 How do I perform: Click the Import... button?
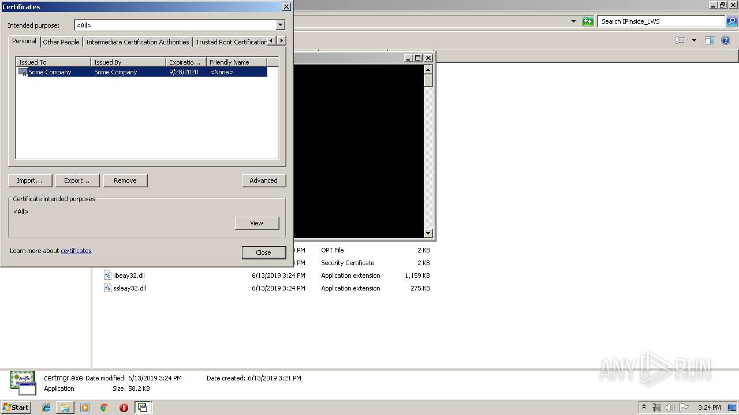tap(29, 180)
